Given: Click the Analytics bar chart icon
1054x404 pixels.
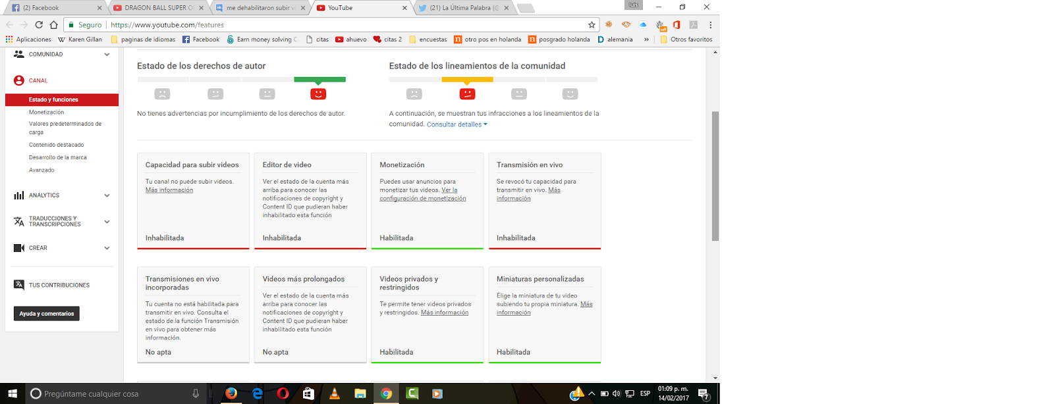Looking at the screenshot, I should click(x=18, y=195).
